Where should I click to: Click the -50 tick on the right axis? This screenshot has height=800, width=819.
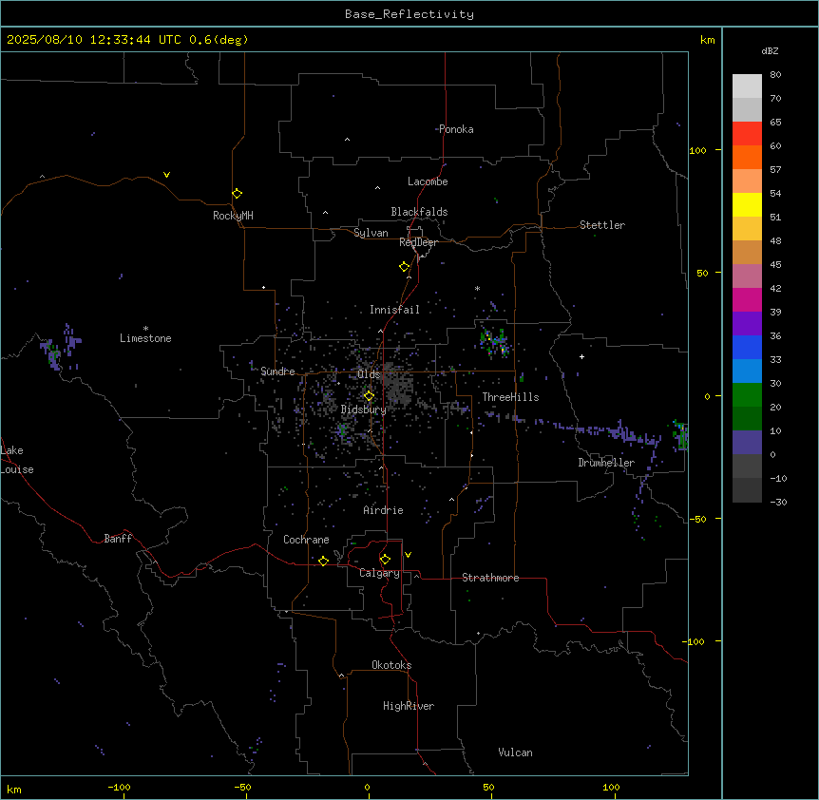tap(697, 519)
